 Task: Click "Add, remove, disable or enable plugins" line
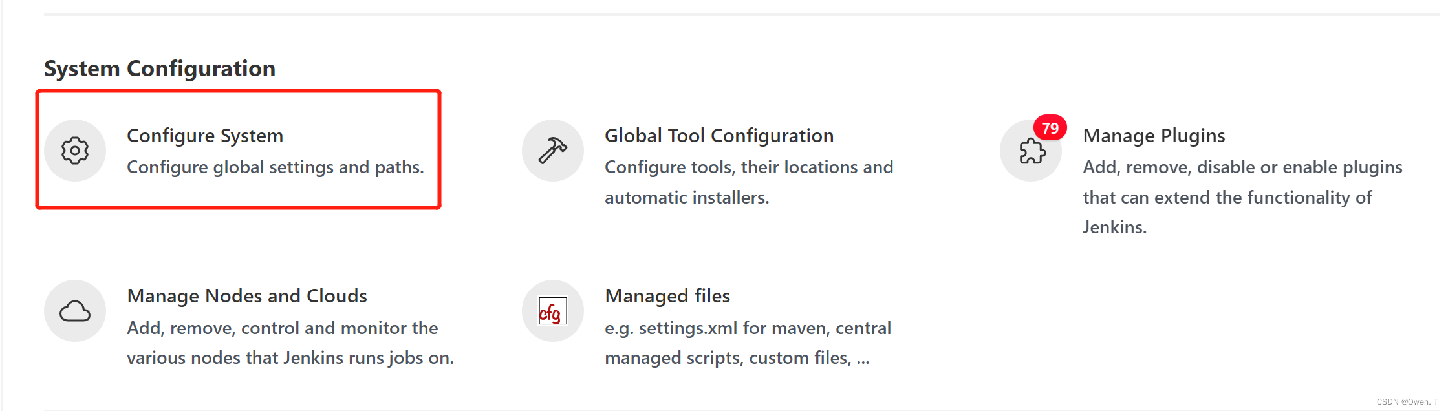(1242, 167)
